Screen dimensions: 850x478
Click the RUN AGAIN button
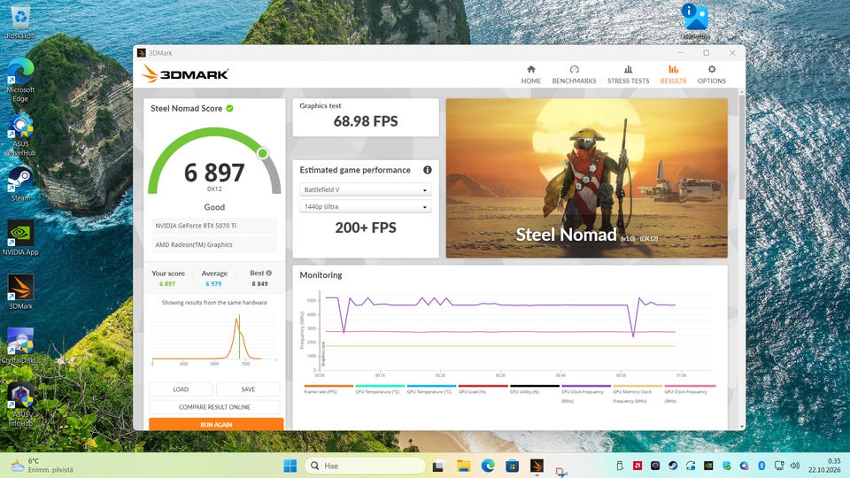(216, 424)
